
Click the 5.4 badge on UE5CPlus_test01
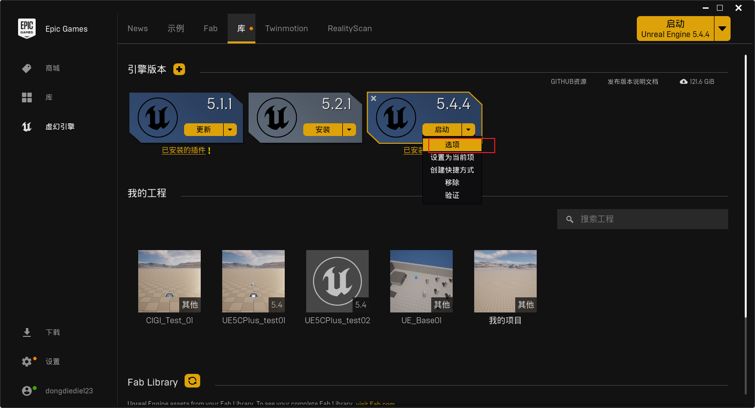277,305
